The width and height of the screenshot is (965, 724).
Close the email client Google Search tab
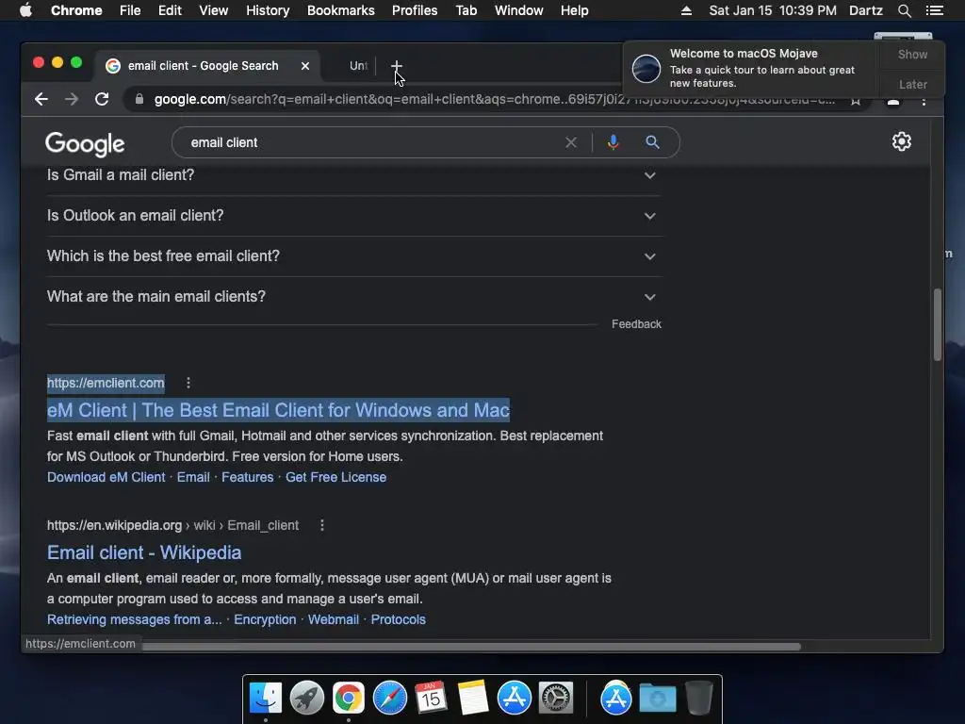coord(305,66)
